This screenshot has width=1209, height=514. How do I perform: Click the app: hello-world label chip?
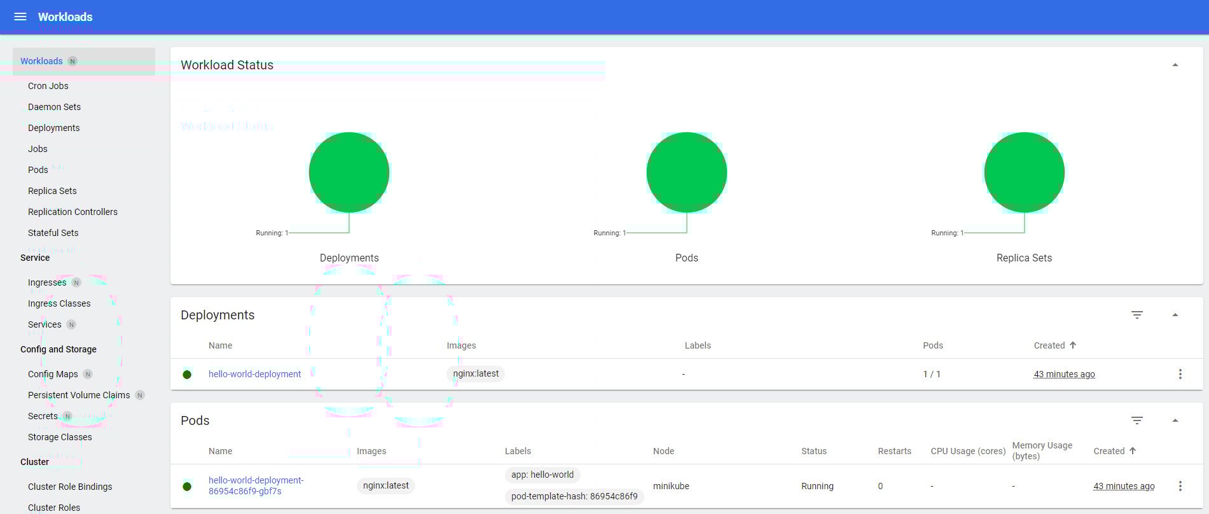tap(542, 475)
